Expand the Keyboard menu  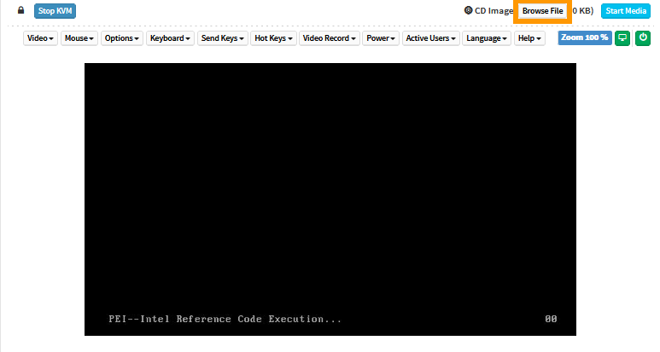point(169,38)
